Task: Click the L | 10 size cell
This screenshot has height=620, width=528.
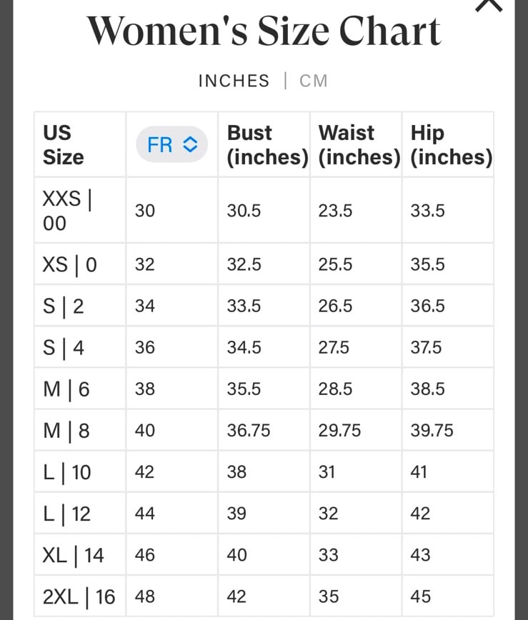Action: pyautogui.click(x=80, y=472)
